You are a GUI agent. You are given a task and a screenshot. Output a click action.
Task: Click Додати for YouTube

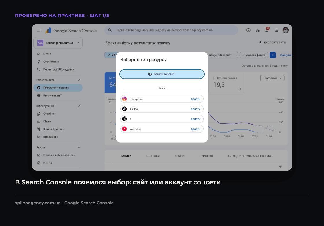pyautogui.click(x=196, y=129)
